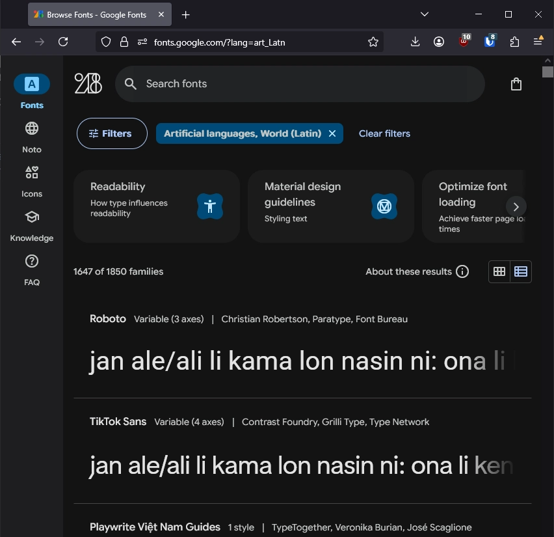Open the browser application menu
The image size is (554, 537).
[538, 41]
